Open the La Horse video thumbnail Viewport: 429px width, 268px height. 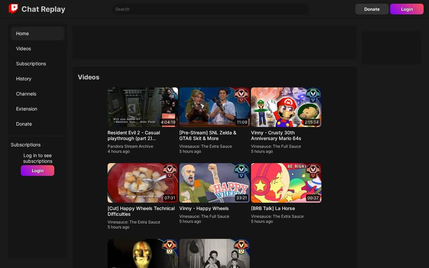point(286,183)
